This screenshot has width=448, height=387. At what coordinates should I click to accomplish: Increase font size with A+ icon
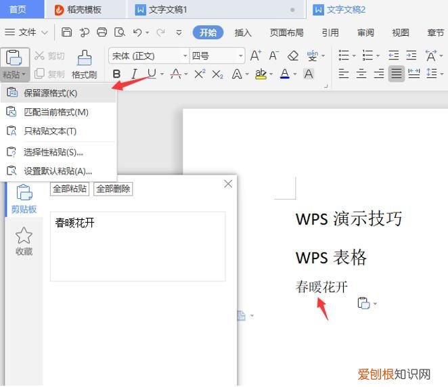click(x=255, y=55)
